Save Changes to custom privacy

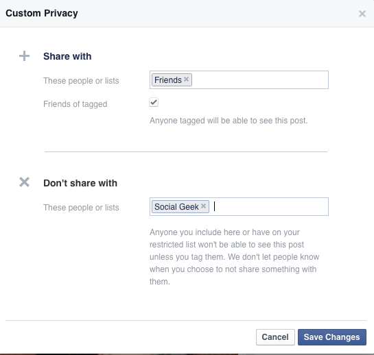(x=332, y=337)
